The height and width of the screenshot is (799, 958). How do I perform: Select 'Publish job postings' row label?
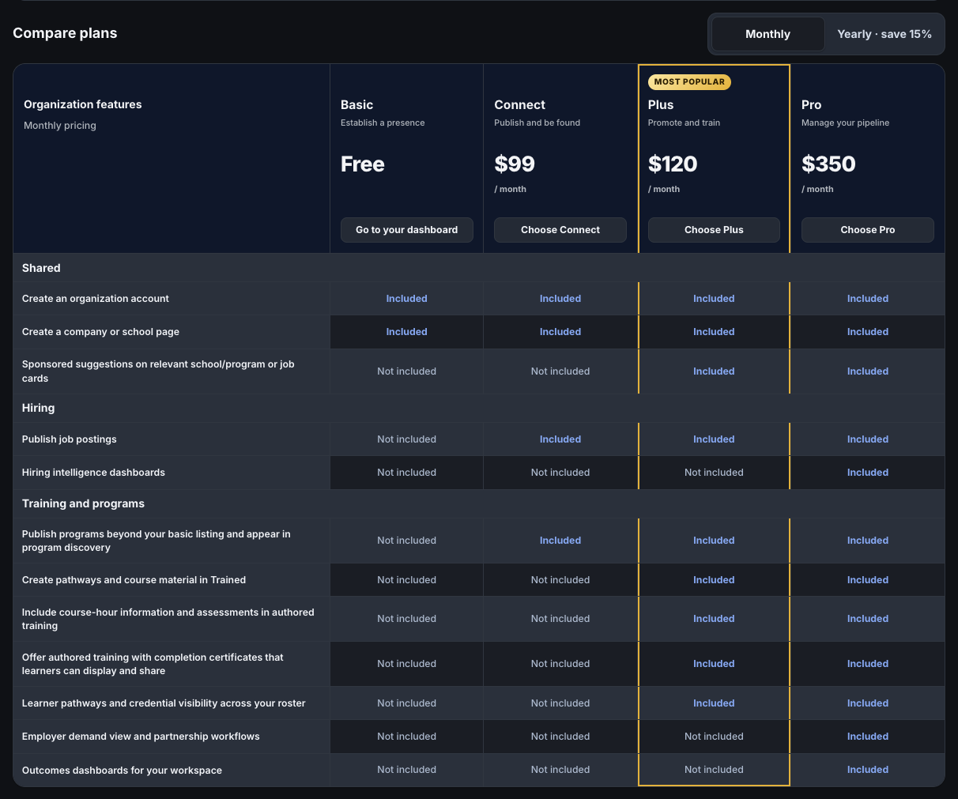click(70, 439)
